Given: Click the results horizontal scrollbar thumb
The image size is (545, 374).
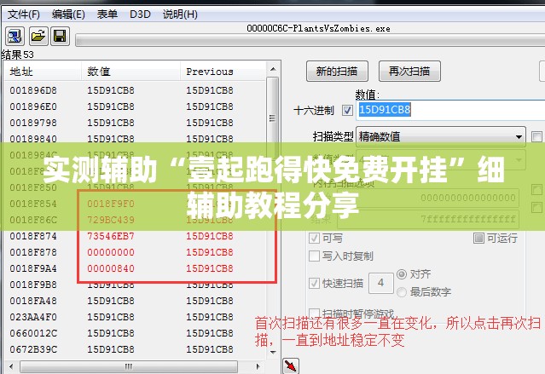Looking at the screenshot, I should pyautogui.click(x=129, y=366).
